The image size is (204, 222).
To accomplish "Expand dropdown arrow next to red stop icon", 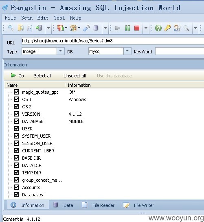I will [146, 28].
